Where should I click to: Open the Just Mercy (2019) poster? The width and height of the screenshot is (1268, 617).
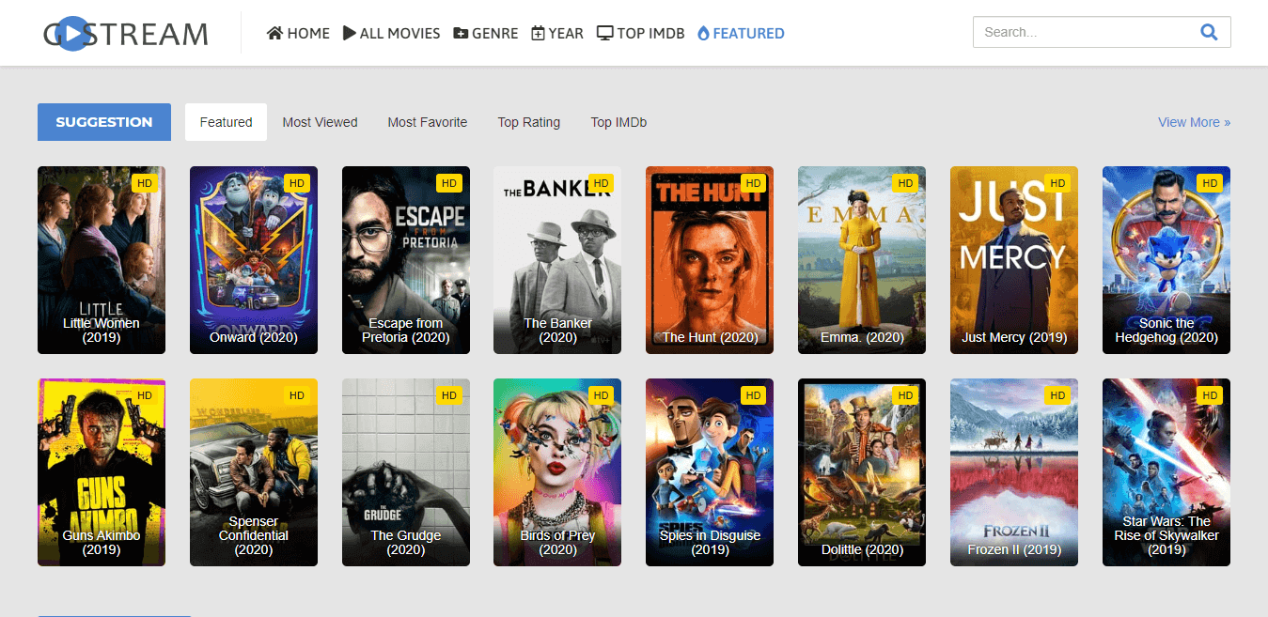click(1014, 260)
